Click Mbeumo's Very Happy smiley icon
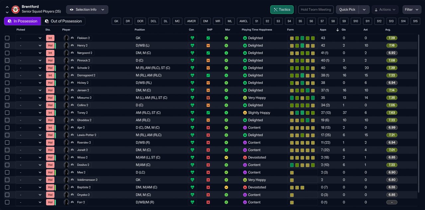This screenshot has height=210, width=425. 245,98
